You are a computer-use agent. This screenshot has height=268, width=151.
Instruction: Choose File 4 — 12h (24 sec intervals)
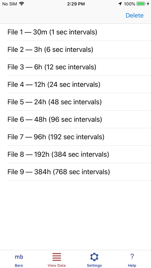point(75,84)
